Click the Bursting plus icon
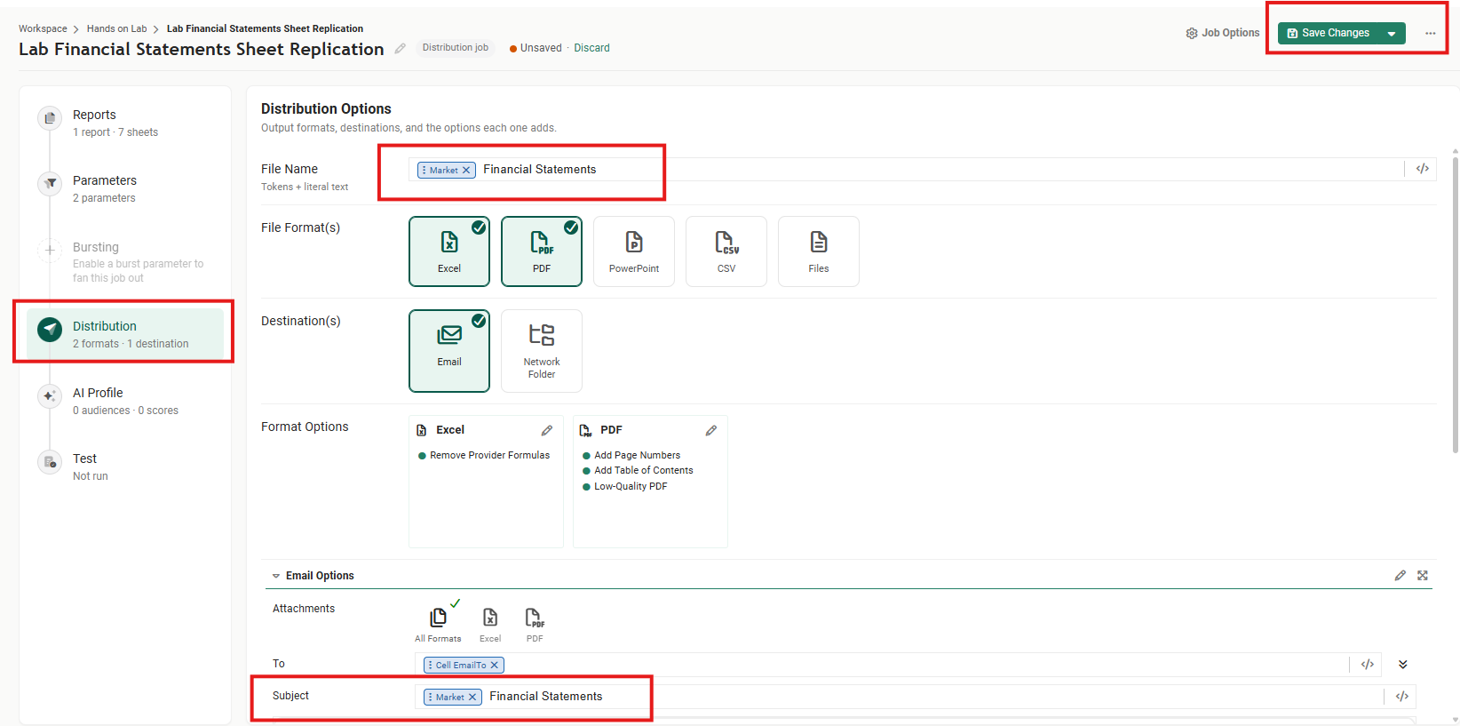Viewport: 1460px width, 726px height. (50, 250)
